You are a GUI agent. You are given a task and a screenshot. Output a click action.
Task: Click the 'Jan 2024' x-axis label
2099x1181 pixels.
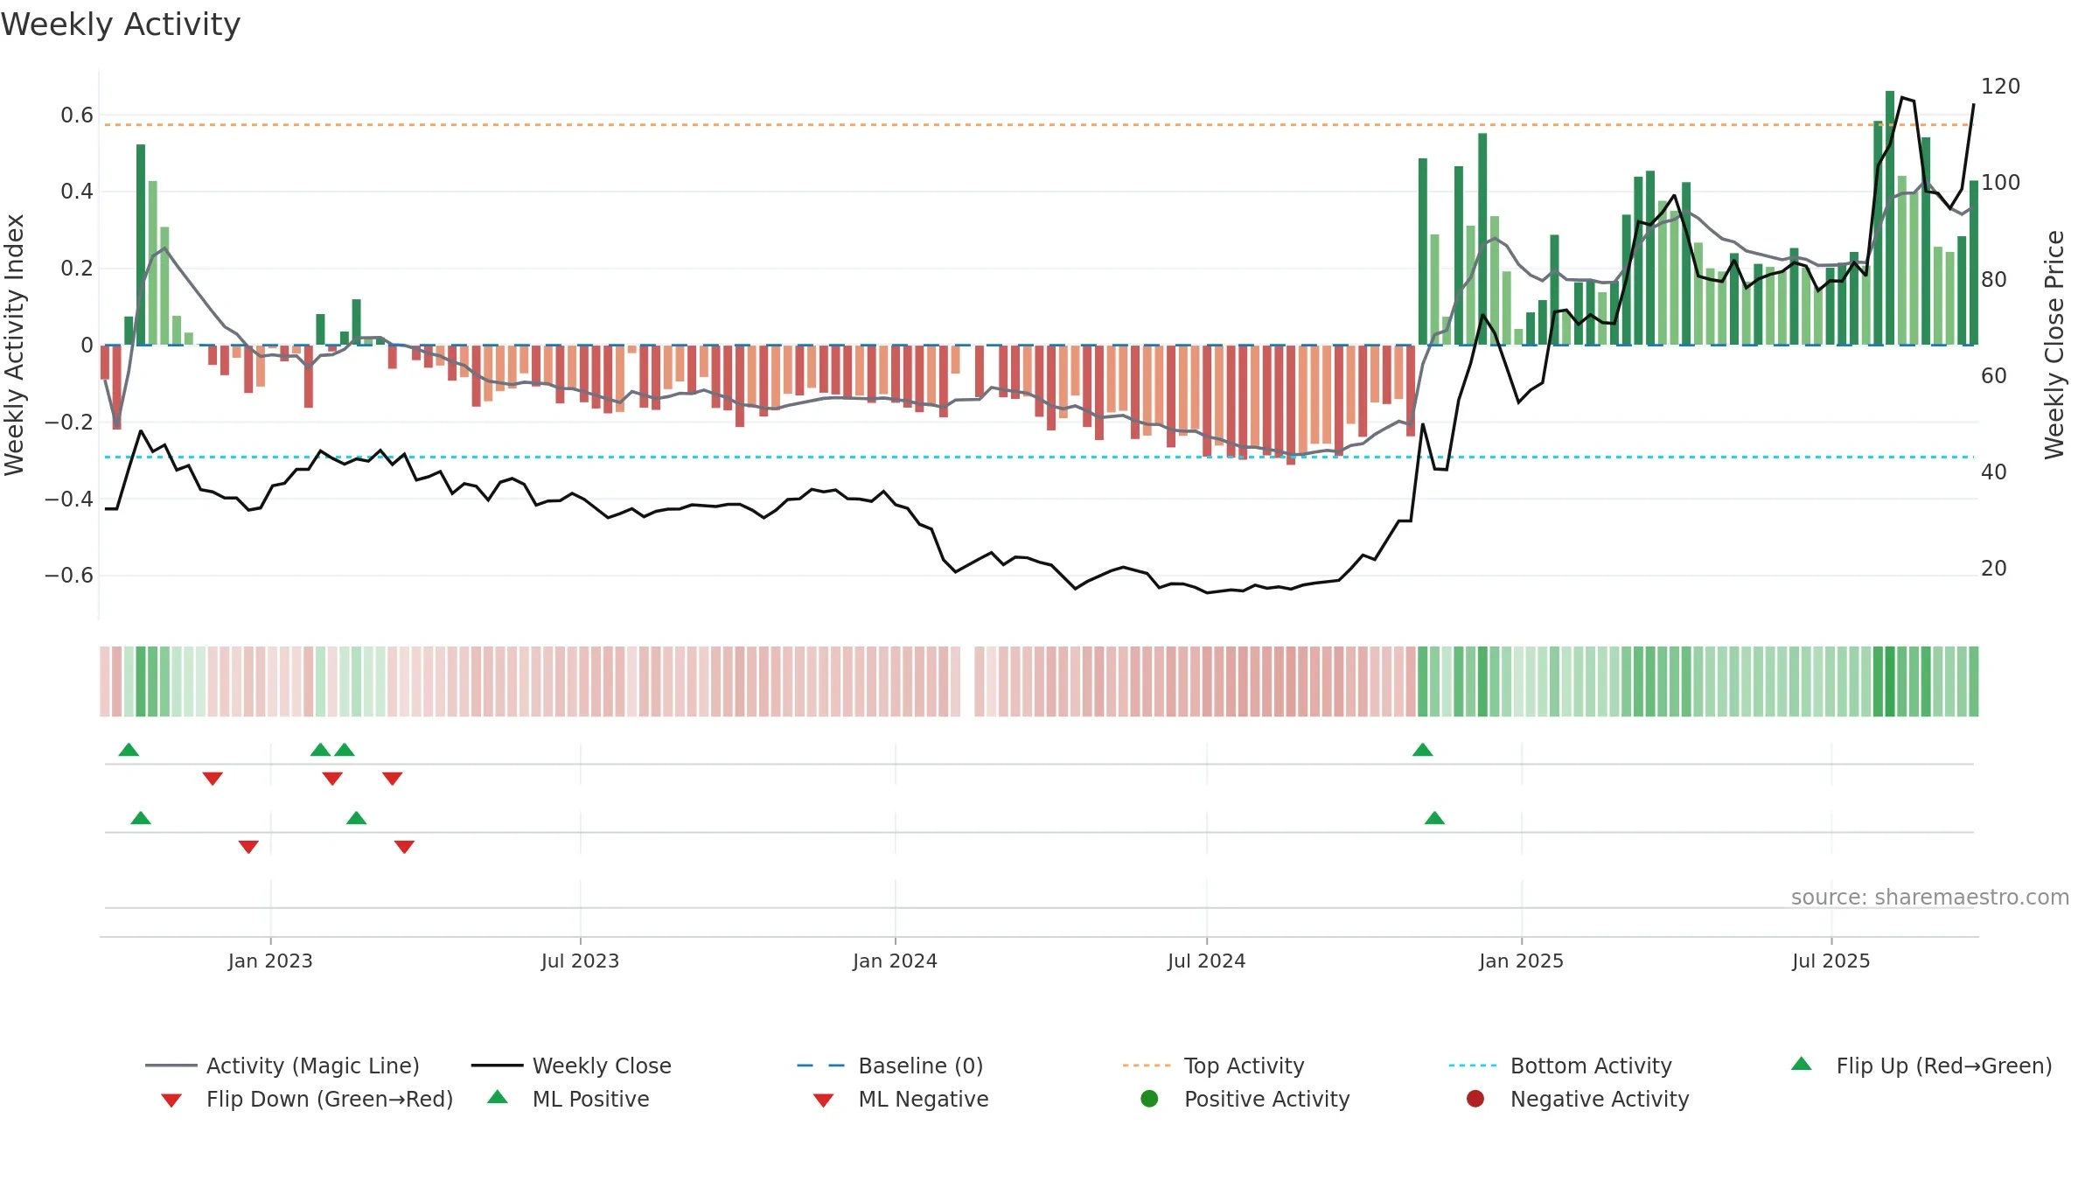coord(895,961)
